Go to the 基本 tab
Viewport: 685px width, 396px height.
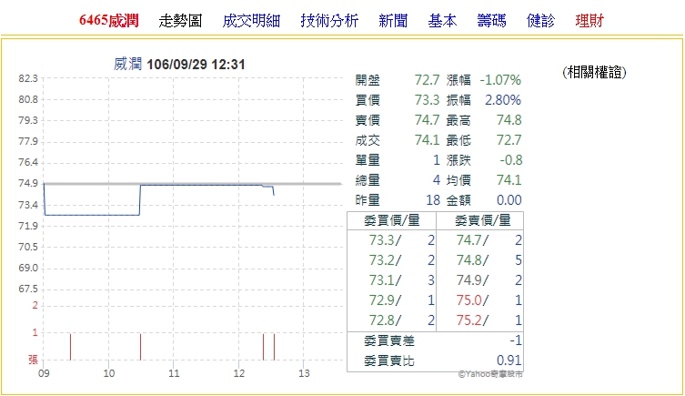tap(442, 21)
